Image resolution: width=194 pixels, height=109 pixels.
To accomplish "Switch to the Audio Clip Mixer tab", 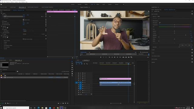I will [x=33, y=7].
